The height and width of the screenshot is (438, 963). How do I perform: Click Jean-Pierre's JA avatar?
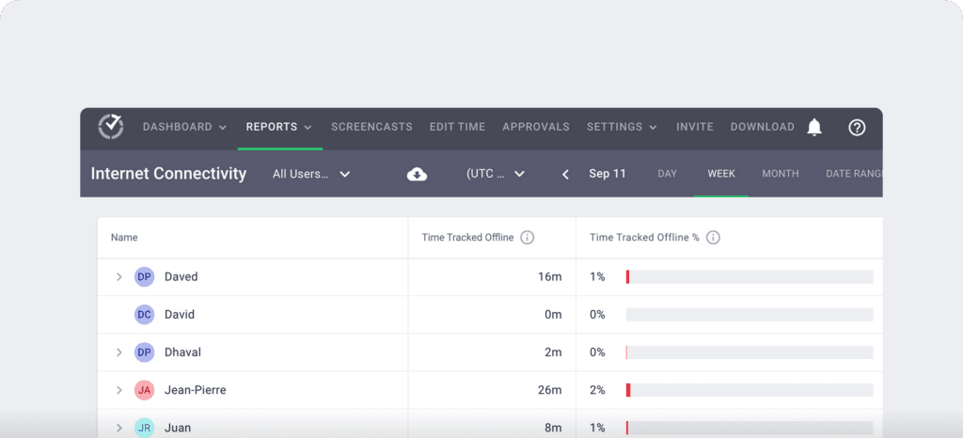(144, 390)
